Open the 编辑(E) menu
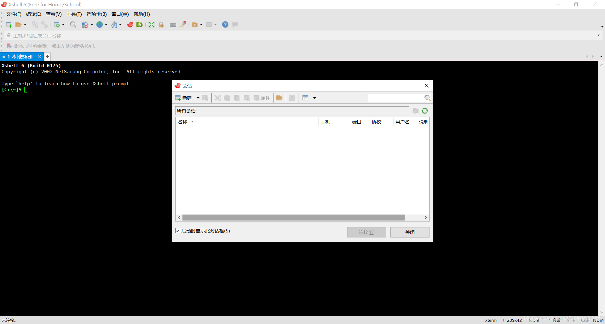 tap(34, 14)
